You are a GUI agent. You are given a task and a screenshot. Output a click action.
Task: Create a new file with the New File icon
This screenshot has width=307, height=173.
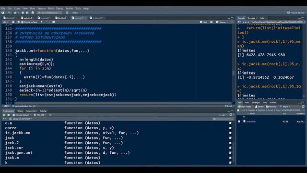coord(3,13)
